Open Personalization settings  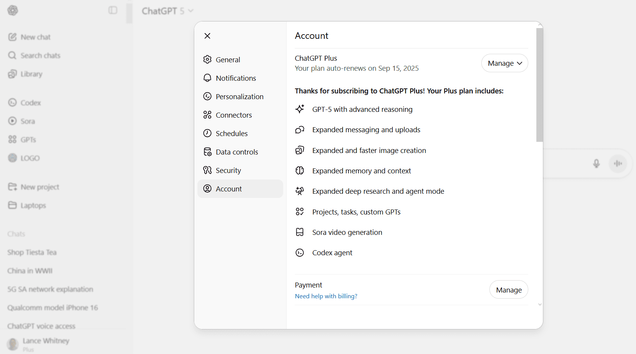point(239,96)
